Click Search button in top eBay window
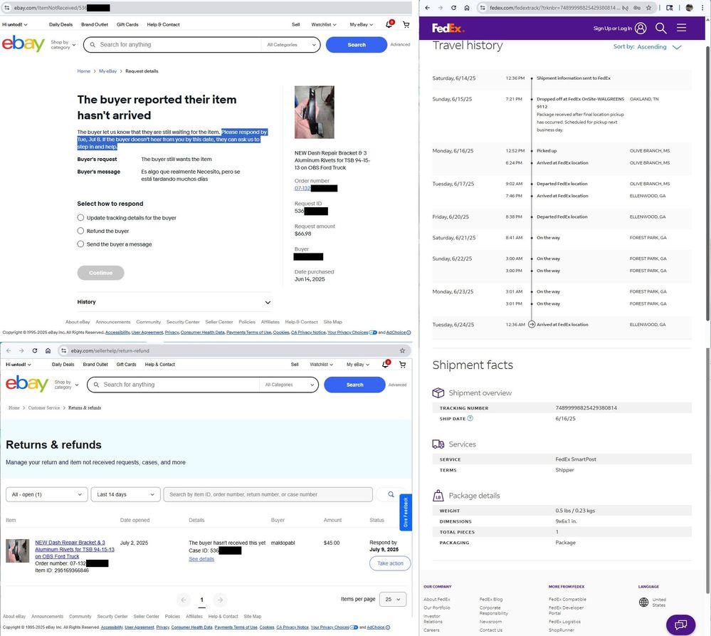This screenshot has height=636, width=711. (x=357, y=45)
